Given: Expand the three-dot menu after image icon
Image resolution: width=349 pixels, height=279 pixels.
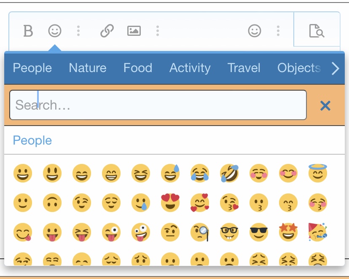Looking at the screenshot, I should (157, 31).
